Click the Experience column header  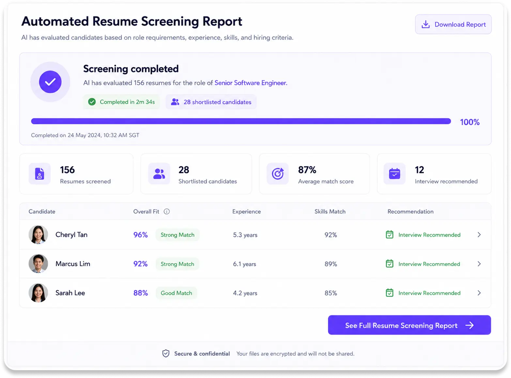[x=246, y=212]
